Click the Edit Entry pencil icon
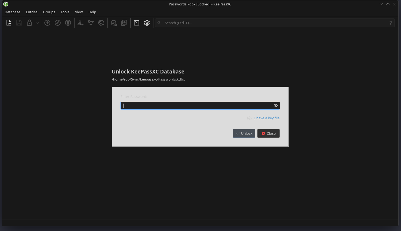 tap(58, 23)
